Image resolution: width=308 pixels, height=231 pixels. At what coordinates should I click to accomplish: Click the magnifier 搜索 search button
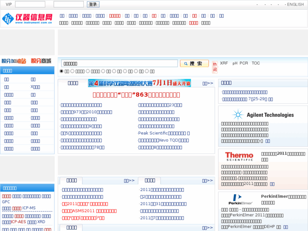coord(194,64)
